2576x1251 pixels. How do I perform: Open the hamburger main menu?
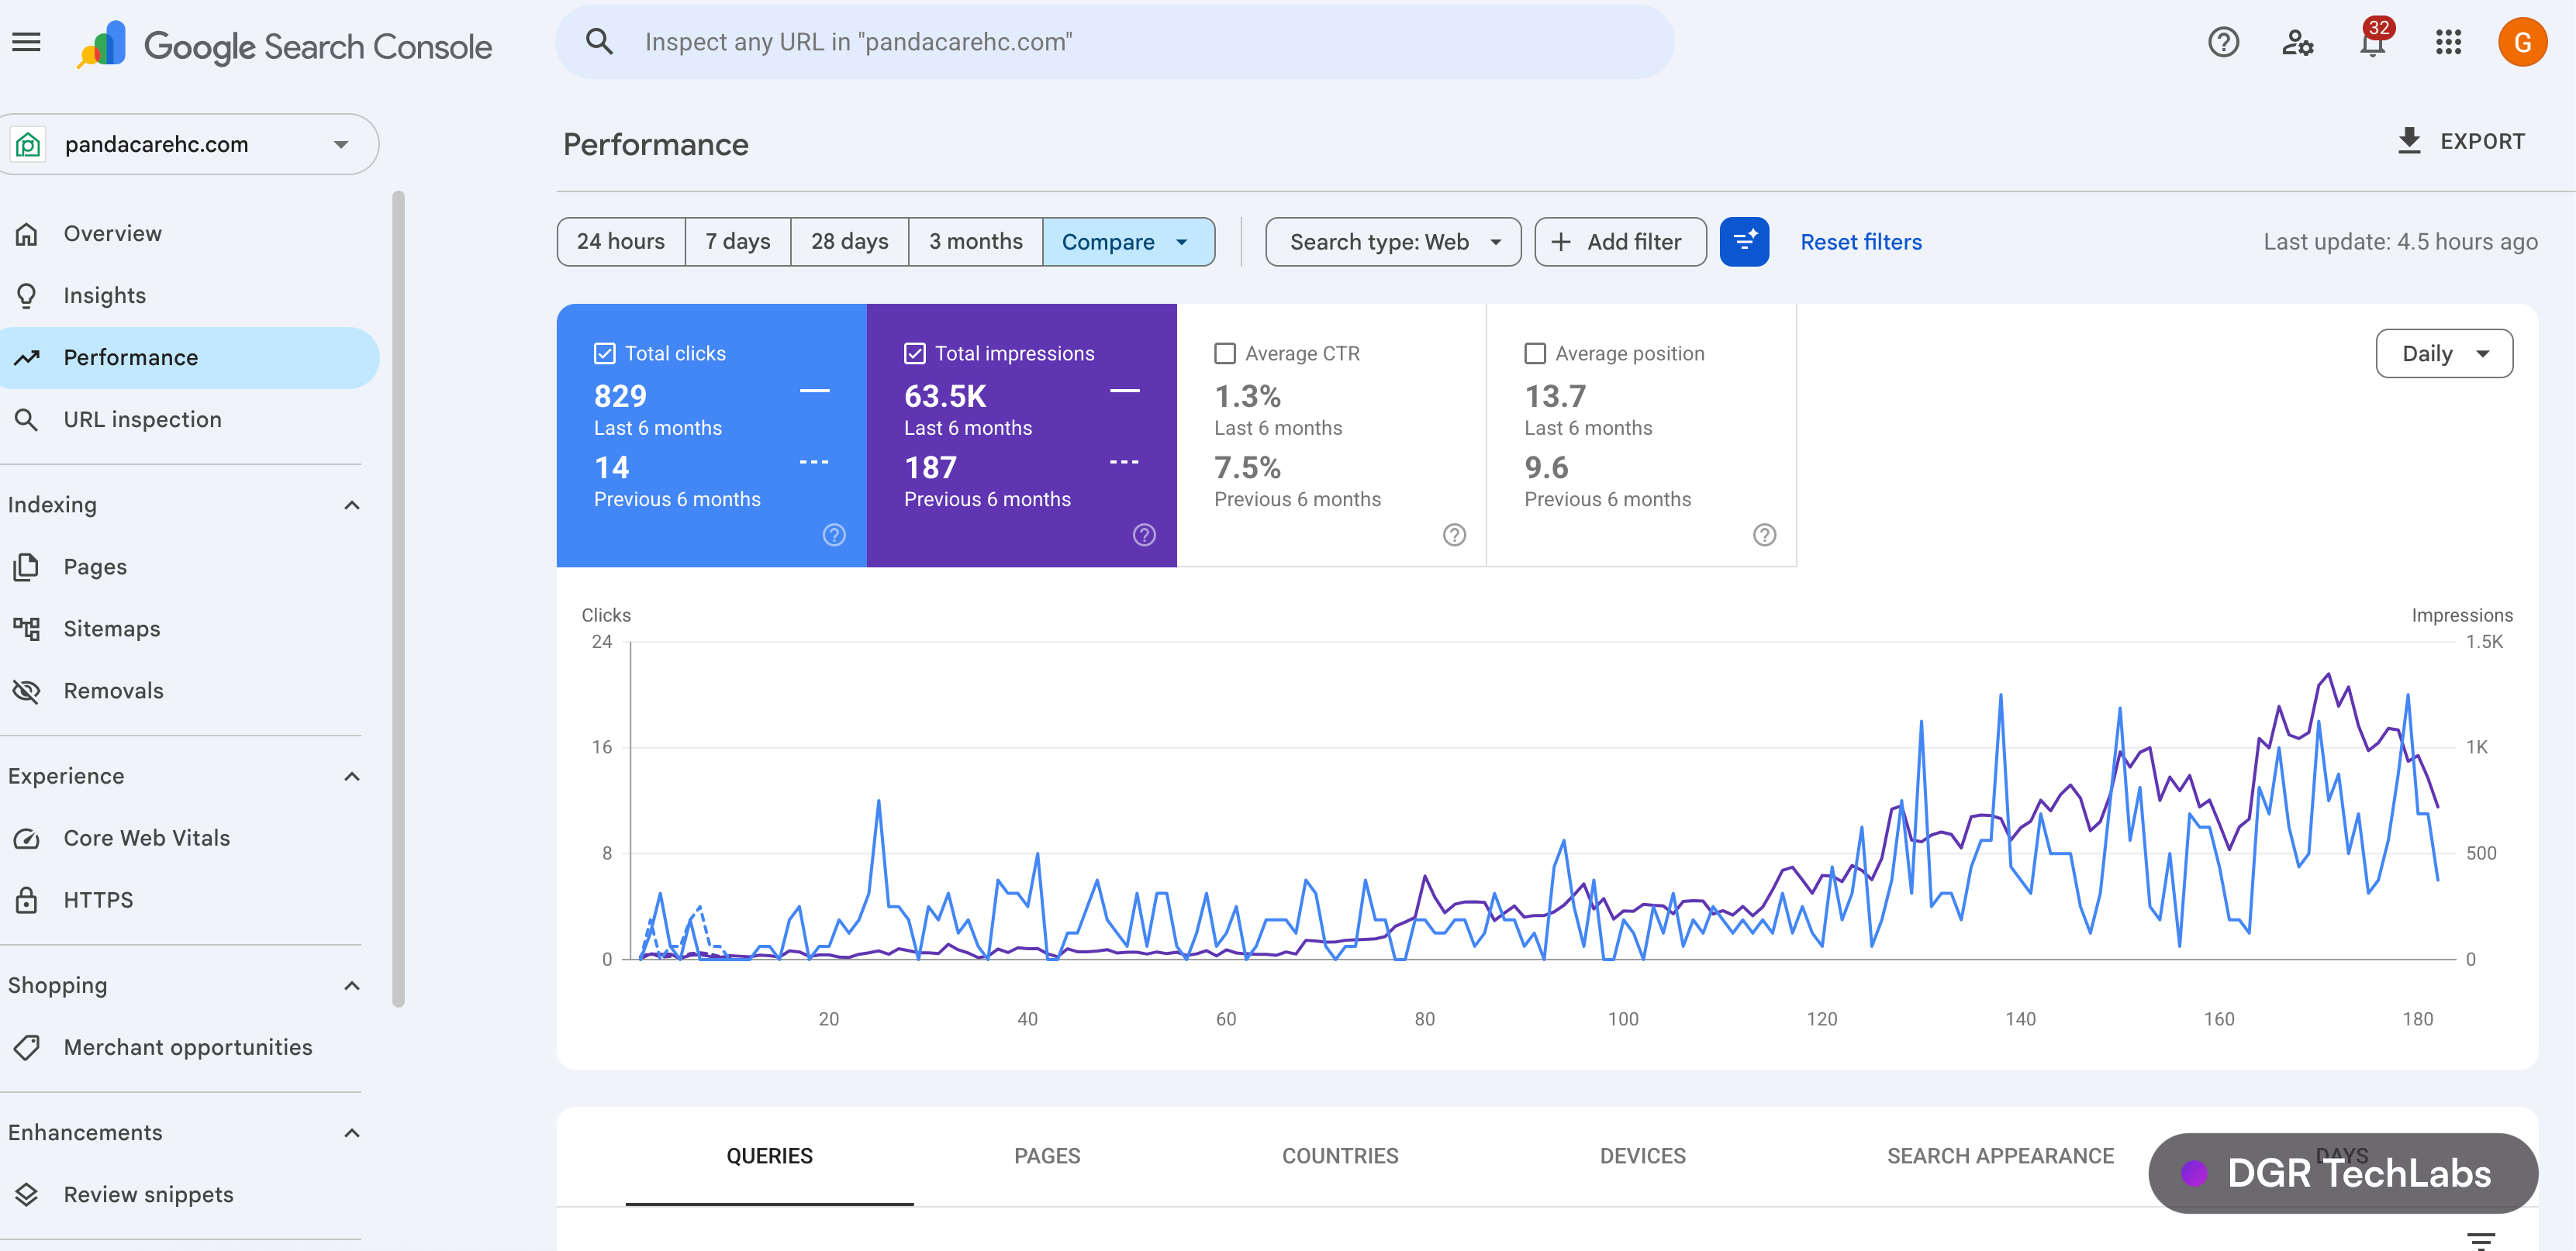pyautogui.click(x=27, y=42)
